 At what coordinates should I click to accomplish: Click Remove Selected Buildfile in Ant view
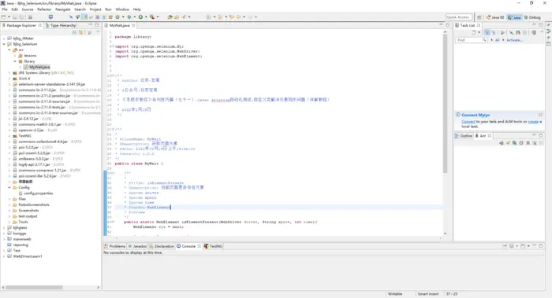(528, 143)
